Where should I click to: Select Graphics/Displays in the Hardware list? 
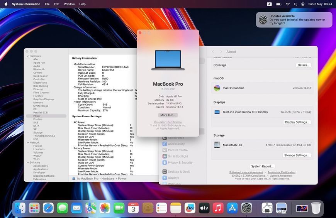(x=44, y=100)
